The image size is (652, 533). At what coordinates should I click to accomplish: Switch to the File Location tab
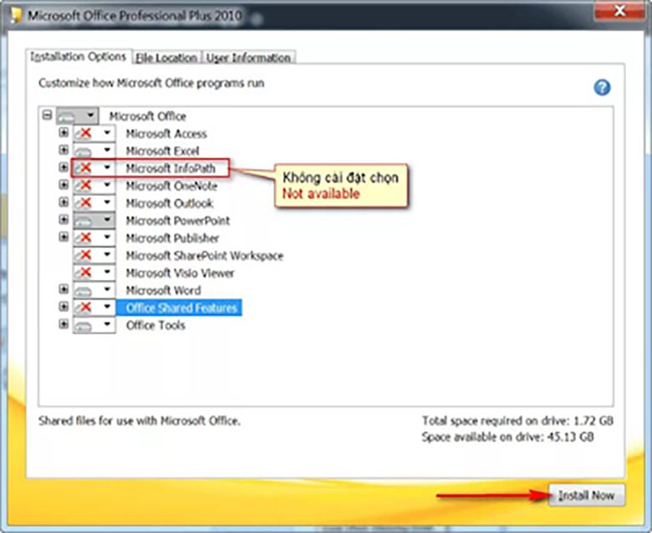coord(166,58)
